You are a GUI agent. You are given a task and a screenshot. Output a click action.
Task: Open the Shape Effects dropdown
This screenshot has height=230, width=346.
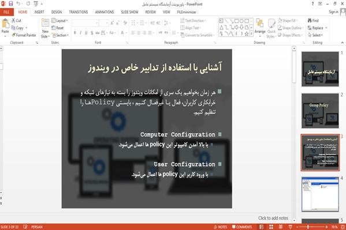tap(290, 35)
